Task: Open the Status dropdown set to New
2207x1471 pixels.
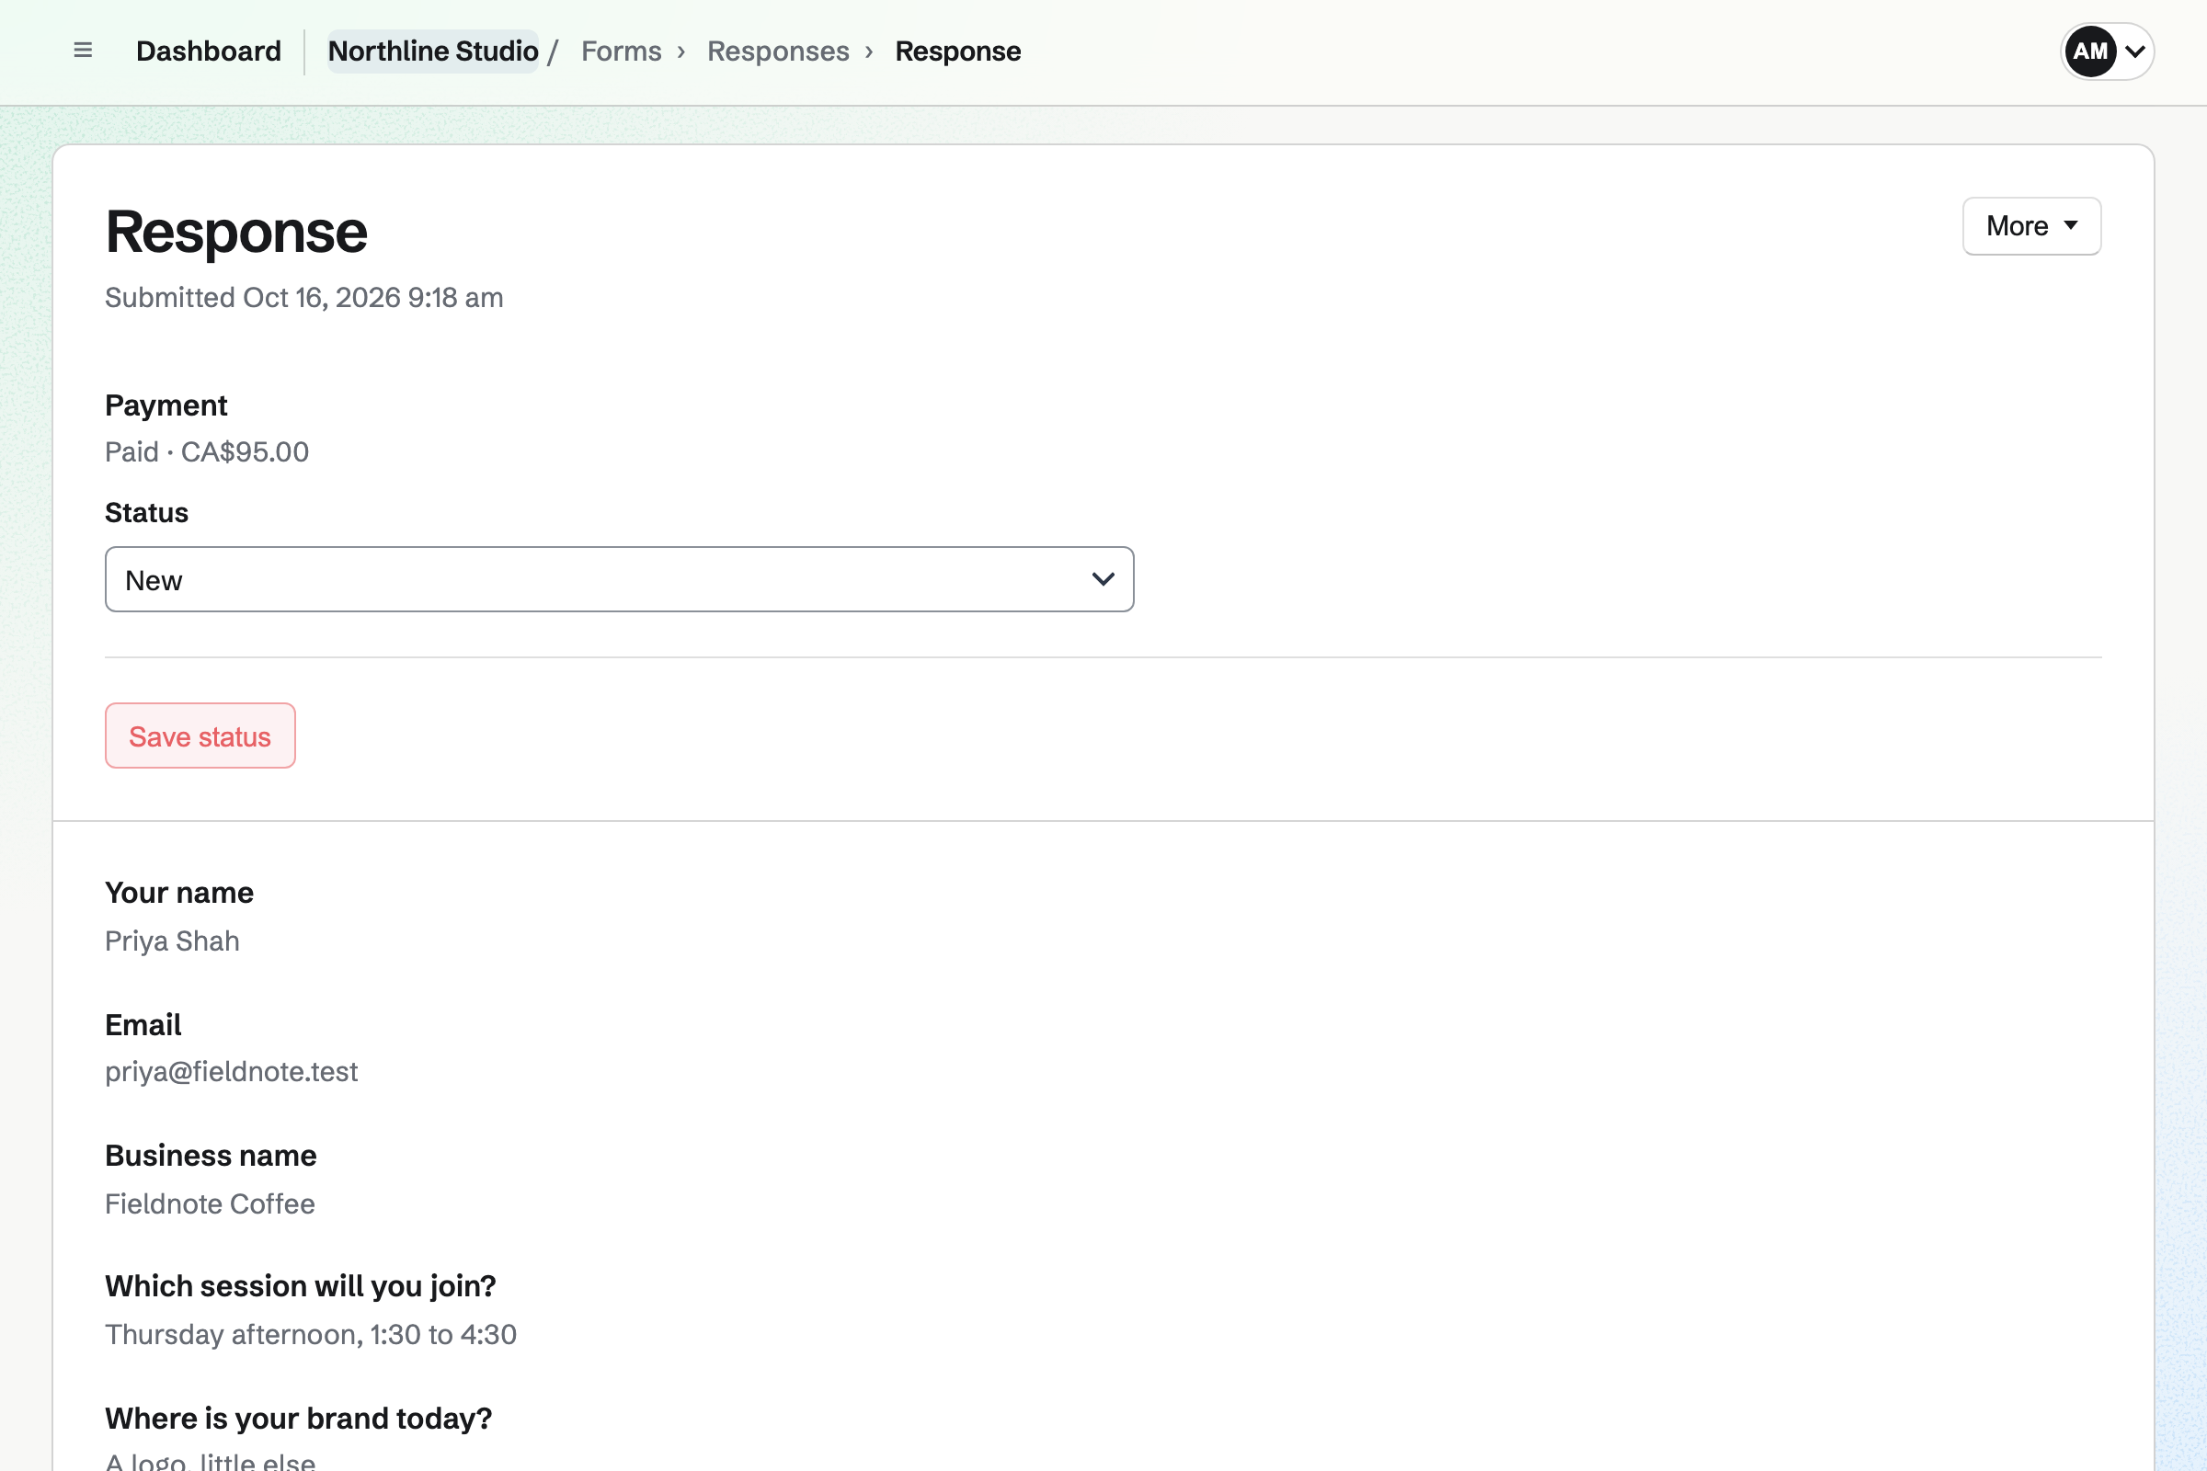Action: click(x=619, y=580)
